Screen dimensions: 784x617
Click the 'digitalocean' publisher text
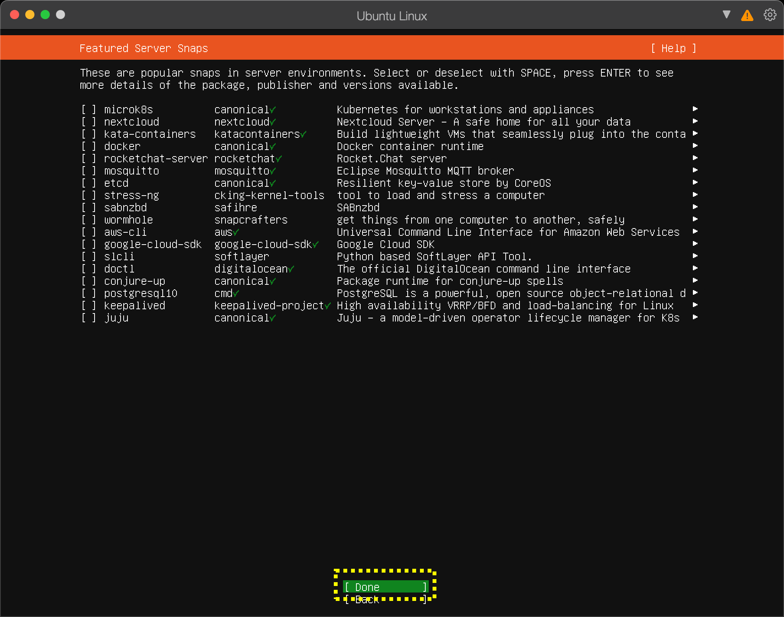[x=251, y=269]
